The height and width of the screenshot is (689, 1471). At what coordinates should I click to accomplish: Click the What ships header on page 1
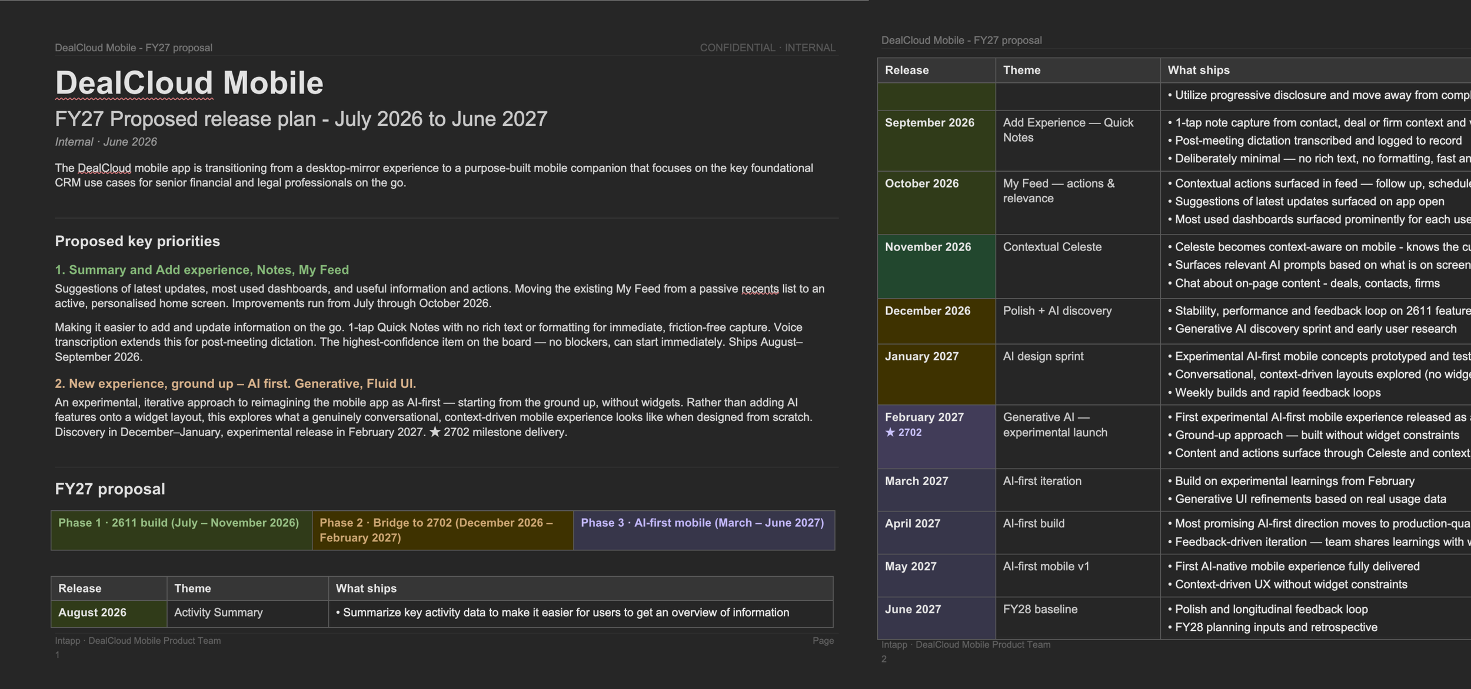581,588
